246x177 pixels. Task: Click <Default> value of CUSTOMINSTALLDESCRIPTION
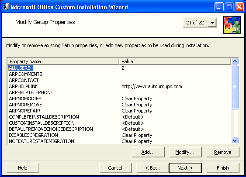point(133,123)
